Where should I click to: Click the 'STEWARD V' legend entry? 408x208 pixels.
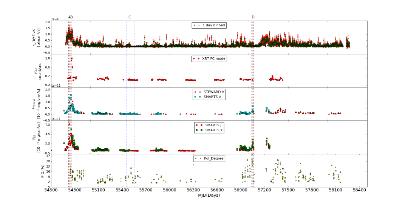pos(214,92)
